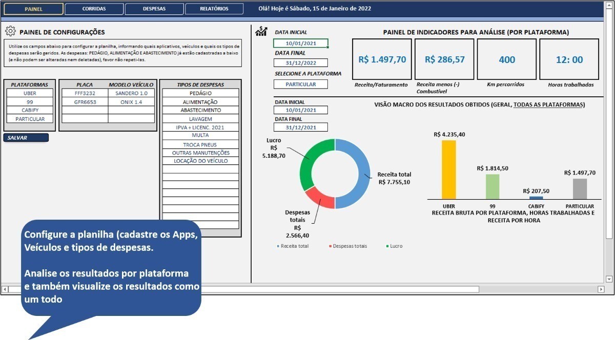615x340 pixels.
Task: Select the top Data Final field 31/12/2022
Action: [x=300, y=63]
